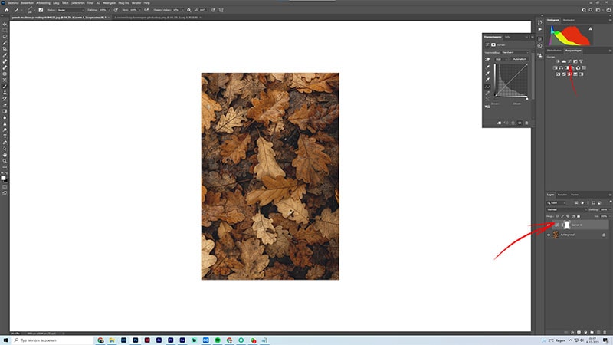Select the Zoom tool in the toolbar
The height and width of the screenshot is (345, 613).
click(x=5, y=161)
